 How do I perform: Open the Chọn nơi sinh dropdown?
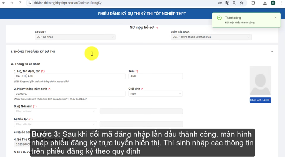point(56,111)
